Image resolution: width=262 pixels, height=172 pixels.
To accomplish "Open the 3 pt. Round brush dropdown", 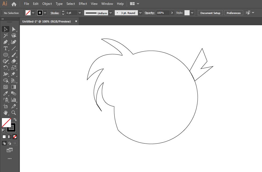I will [140, 13].
